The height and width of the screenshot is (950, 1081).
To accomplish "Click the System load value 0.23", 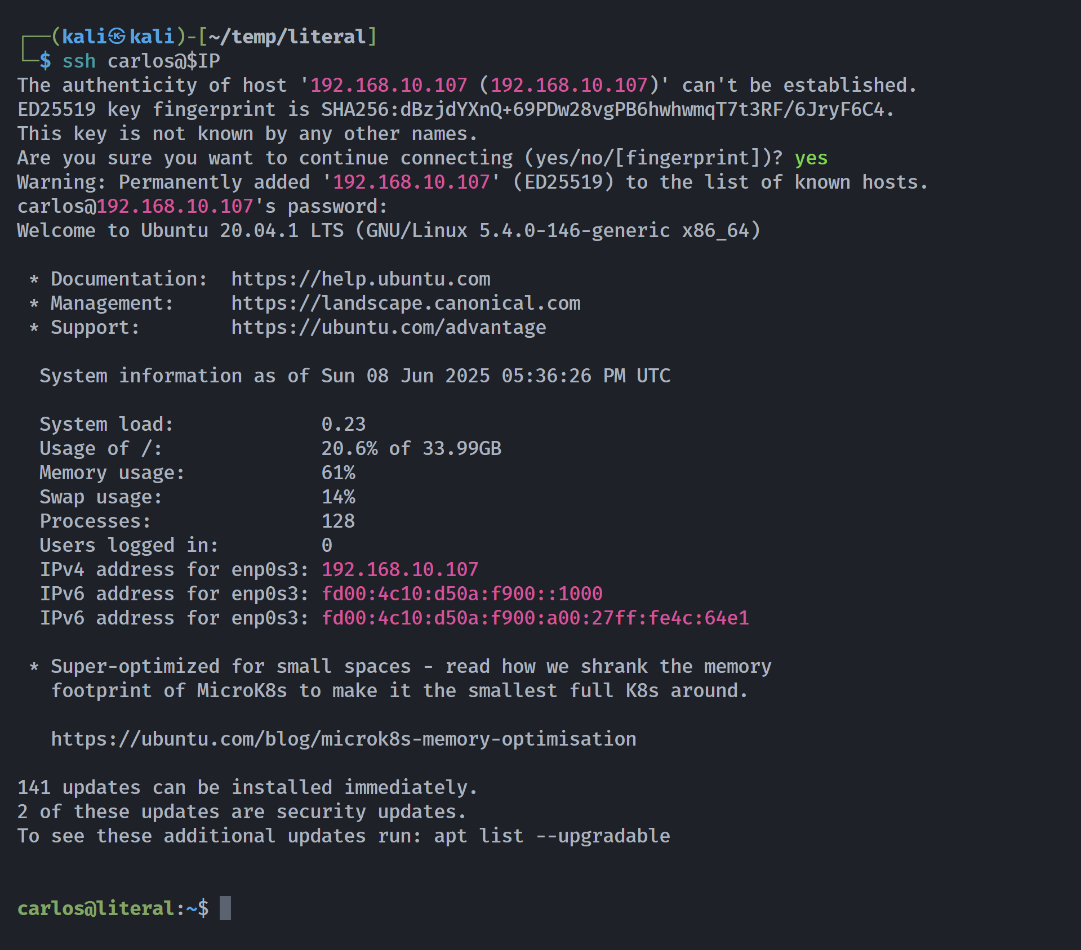I will click(344, 424).
